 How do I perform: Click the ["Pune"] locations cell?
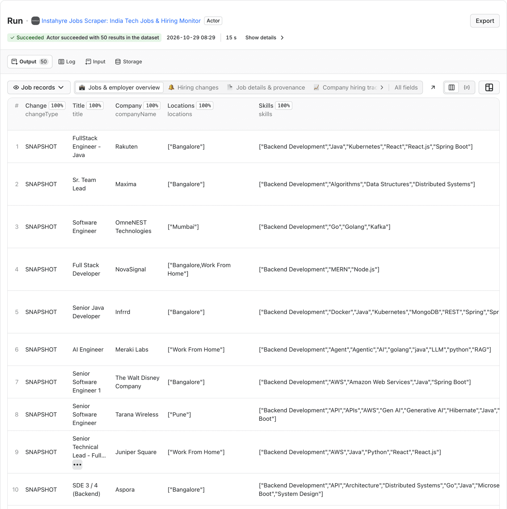(x=179, y=415)
